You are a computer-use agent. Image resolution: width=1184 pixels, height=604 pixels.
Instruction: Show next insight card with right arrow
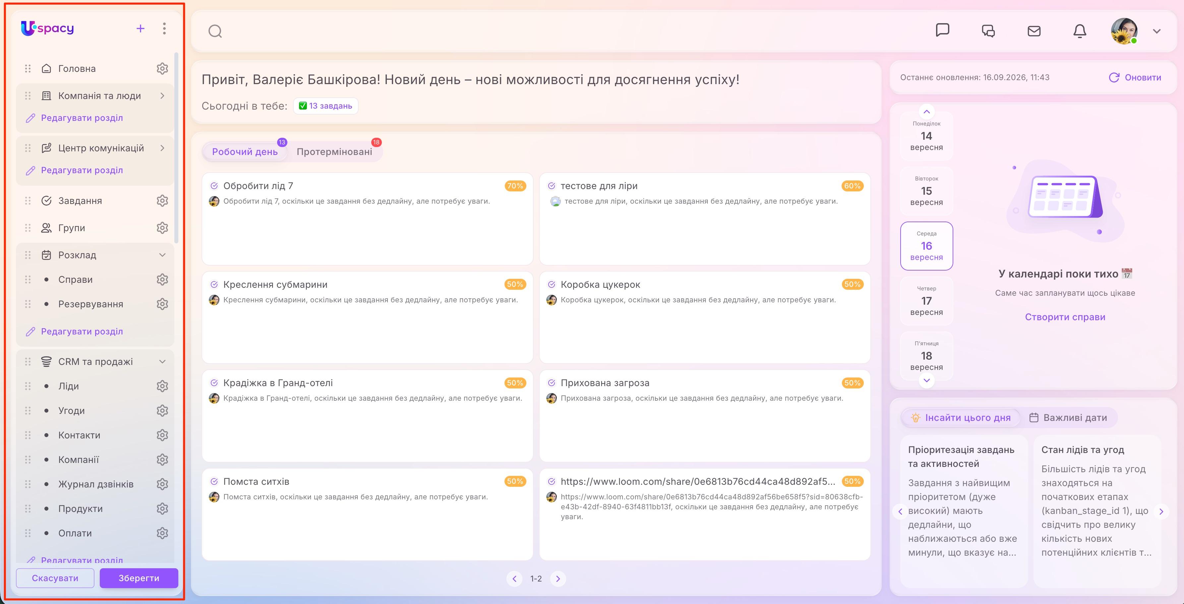(1161, 511)
